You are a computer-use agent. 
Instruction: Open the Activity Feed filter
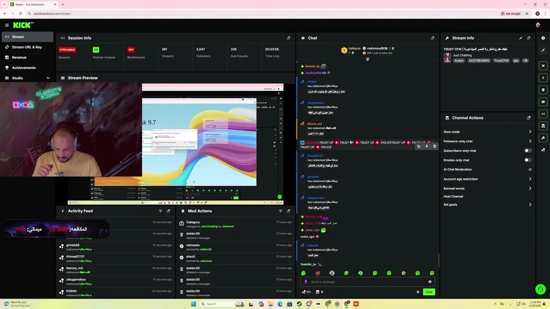pyautogui.click(x=160, y=211)
